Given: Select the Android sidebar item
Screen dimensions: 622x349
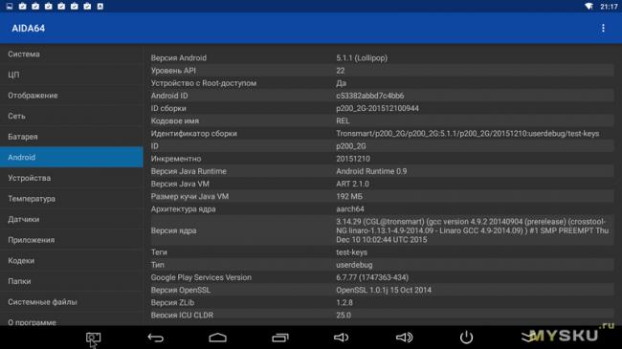Looking at the screenshot, I should click(x=72, y=157).
